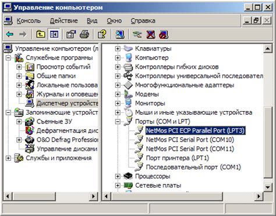Click the Back arrow toolbar button
276x216 pixels.
click(x=10, y=34)
